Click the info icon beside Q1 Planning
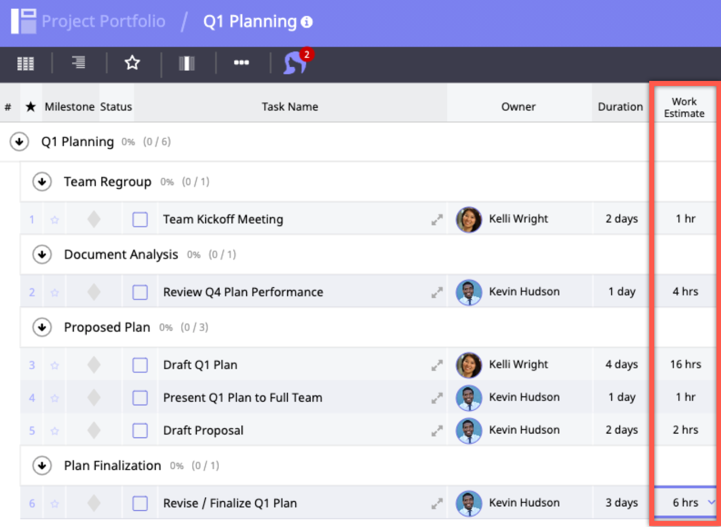The height and width of the screenshot is (527, 721). (307, 22)
